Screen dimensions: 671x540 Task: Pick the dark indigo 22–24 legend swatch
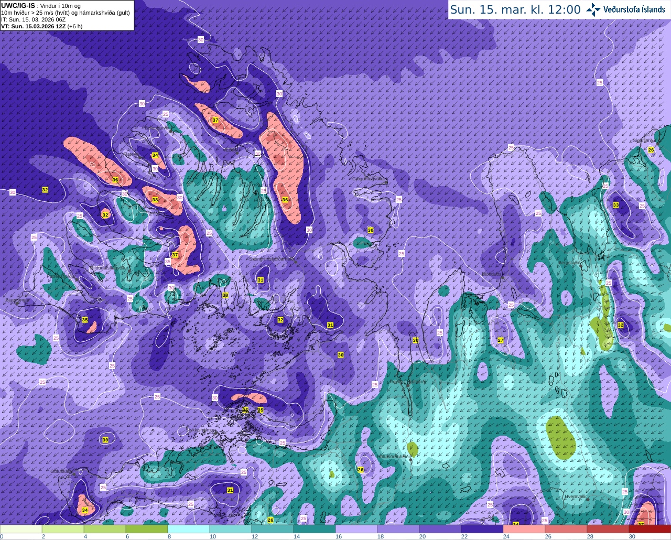tap(483, 529)
